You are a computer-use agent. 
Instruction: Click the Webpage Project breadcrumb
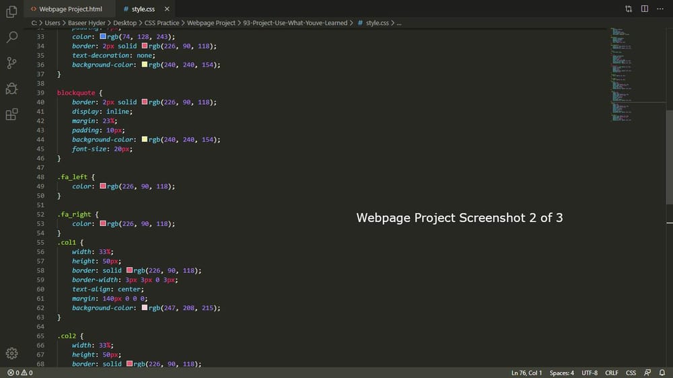(x=211, y=23)
